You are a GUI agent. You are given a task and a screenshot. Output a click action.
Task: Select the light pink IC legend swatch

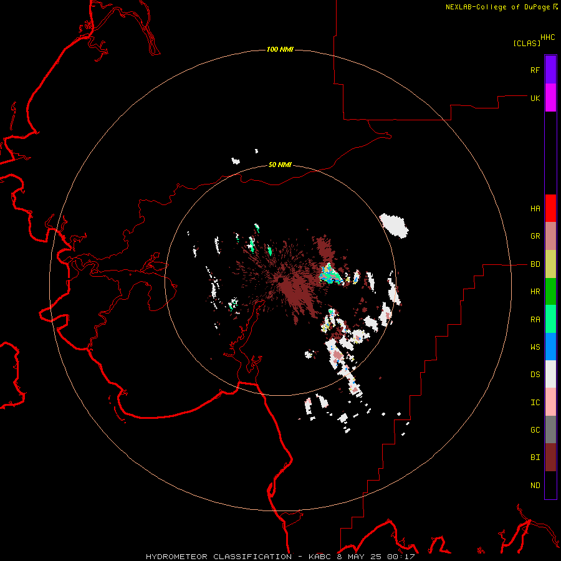[550, 402]
